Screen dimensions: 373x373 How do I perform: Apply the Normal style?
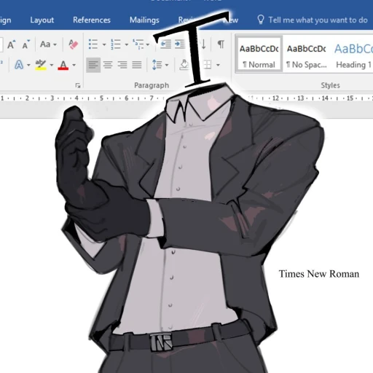point(259,55)
